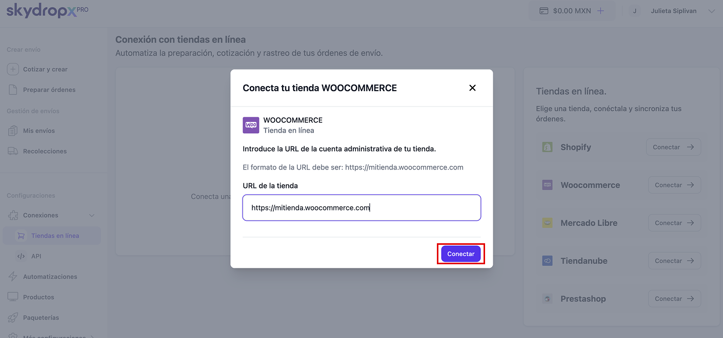
Task: Go to Mis envíos
Action: pyautogui.click(x=39, y=131)
